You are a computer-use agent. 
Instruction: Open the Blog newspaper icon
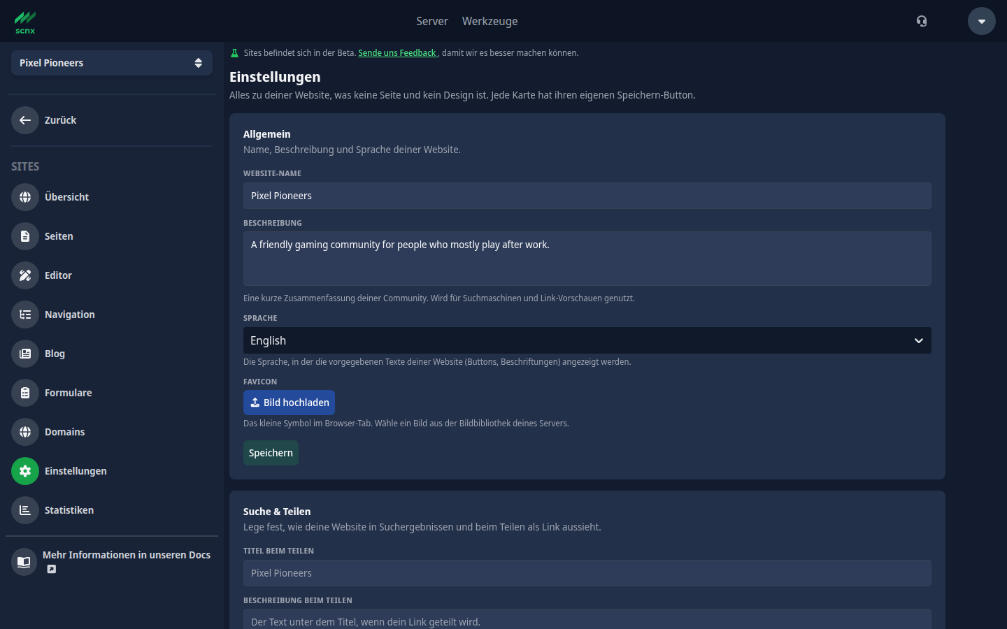tap(25, 354)
